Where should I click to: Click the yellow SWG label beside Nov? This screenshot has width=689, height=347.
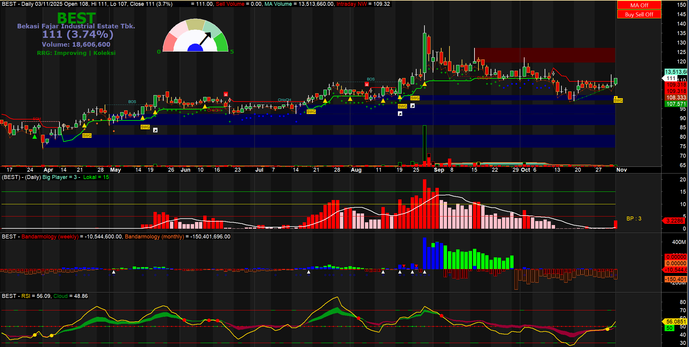click(x=618, y=100)
